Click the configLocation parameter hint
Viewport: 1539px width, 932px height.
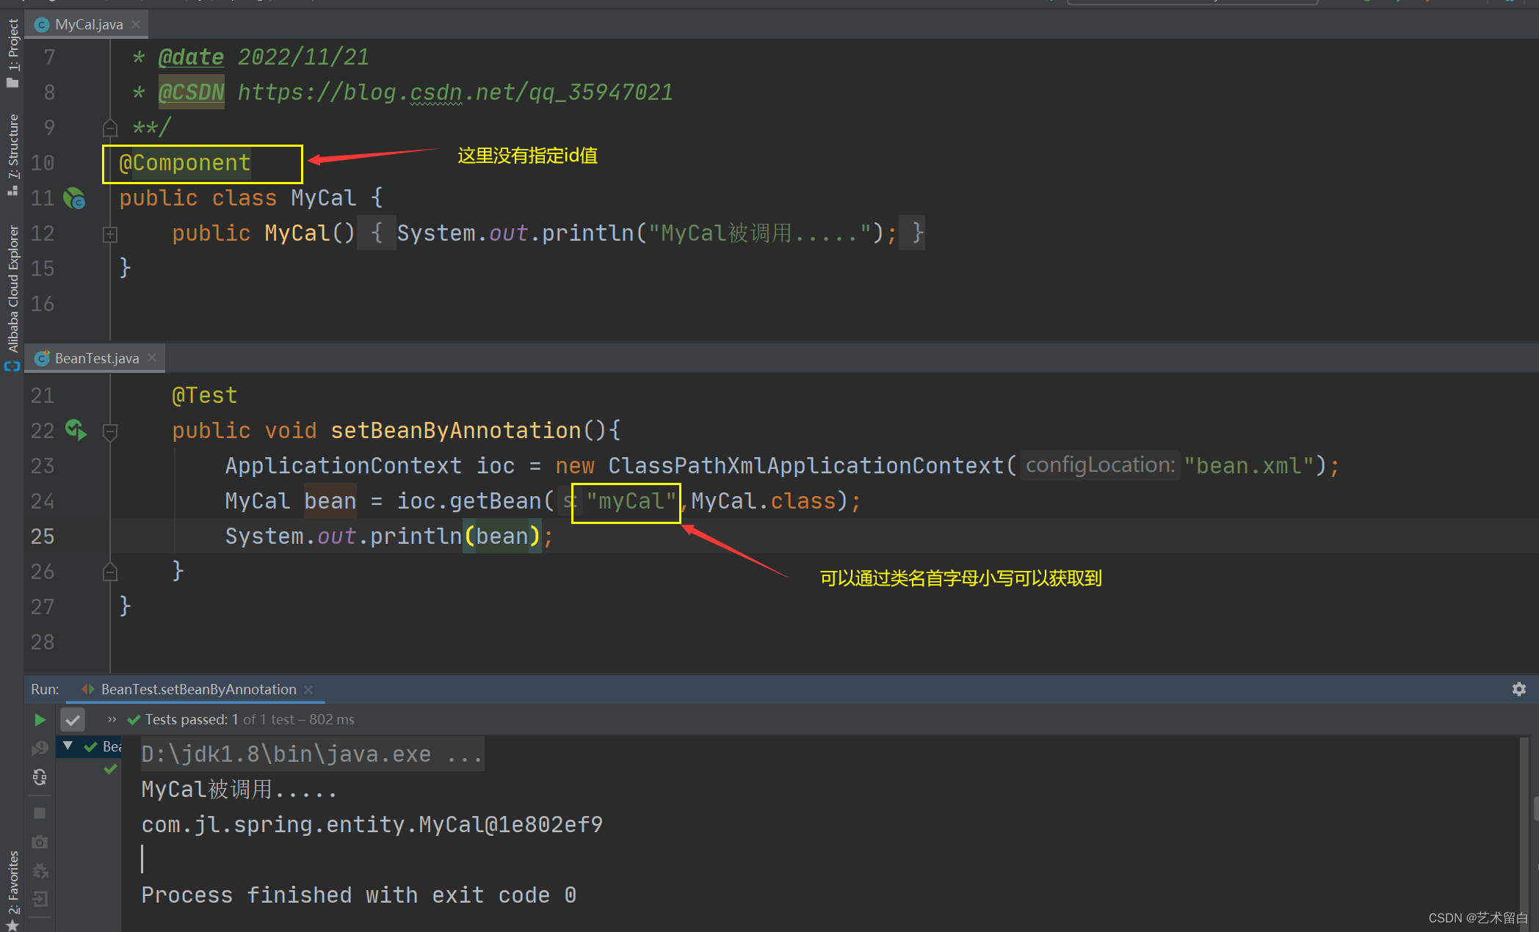click(x=1100, y=465)
